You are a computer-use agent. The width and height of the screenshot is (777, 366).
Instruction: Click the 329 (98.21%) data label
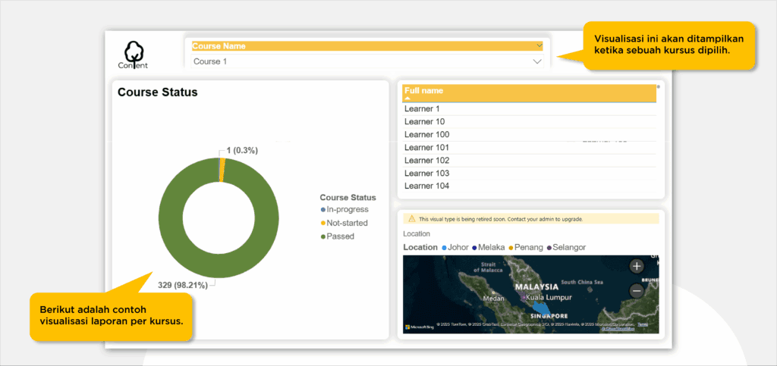[182, 285]
